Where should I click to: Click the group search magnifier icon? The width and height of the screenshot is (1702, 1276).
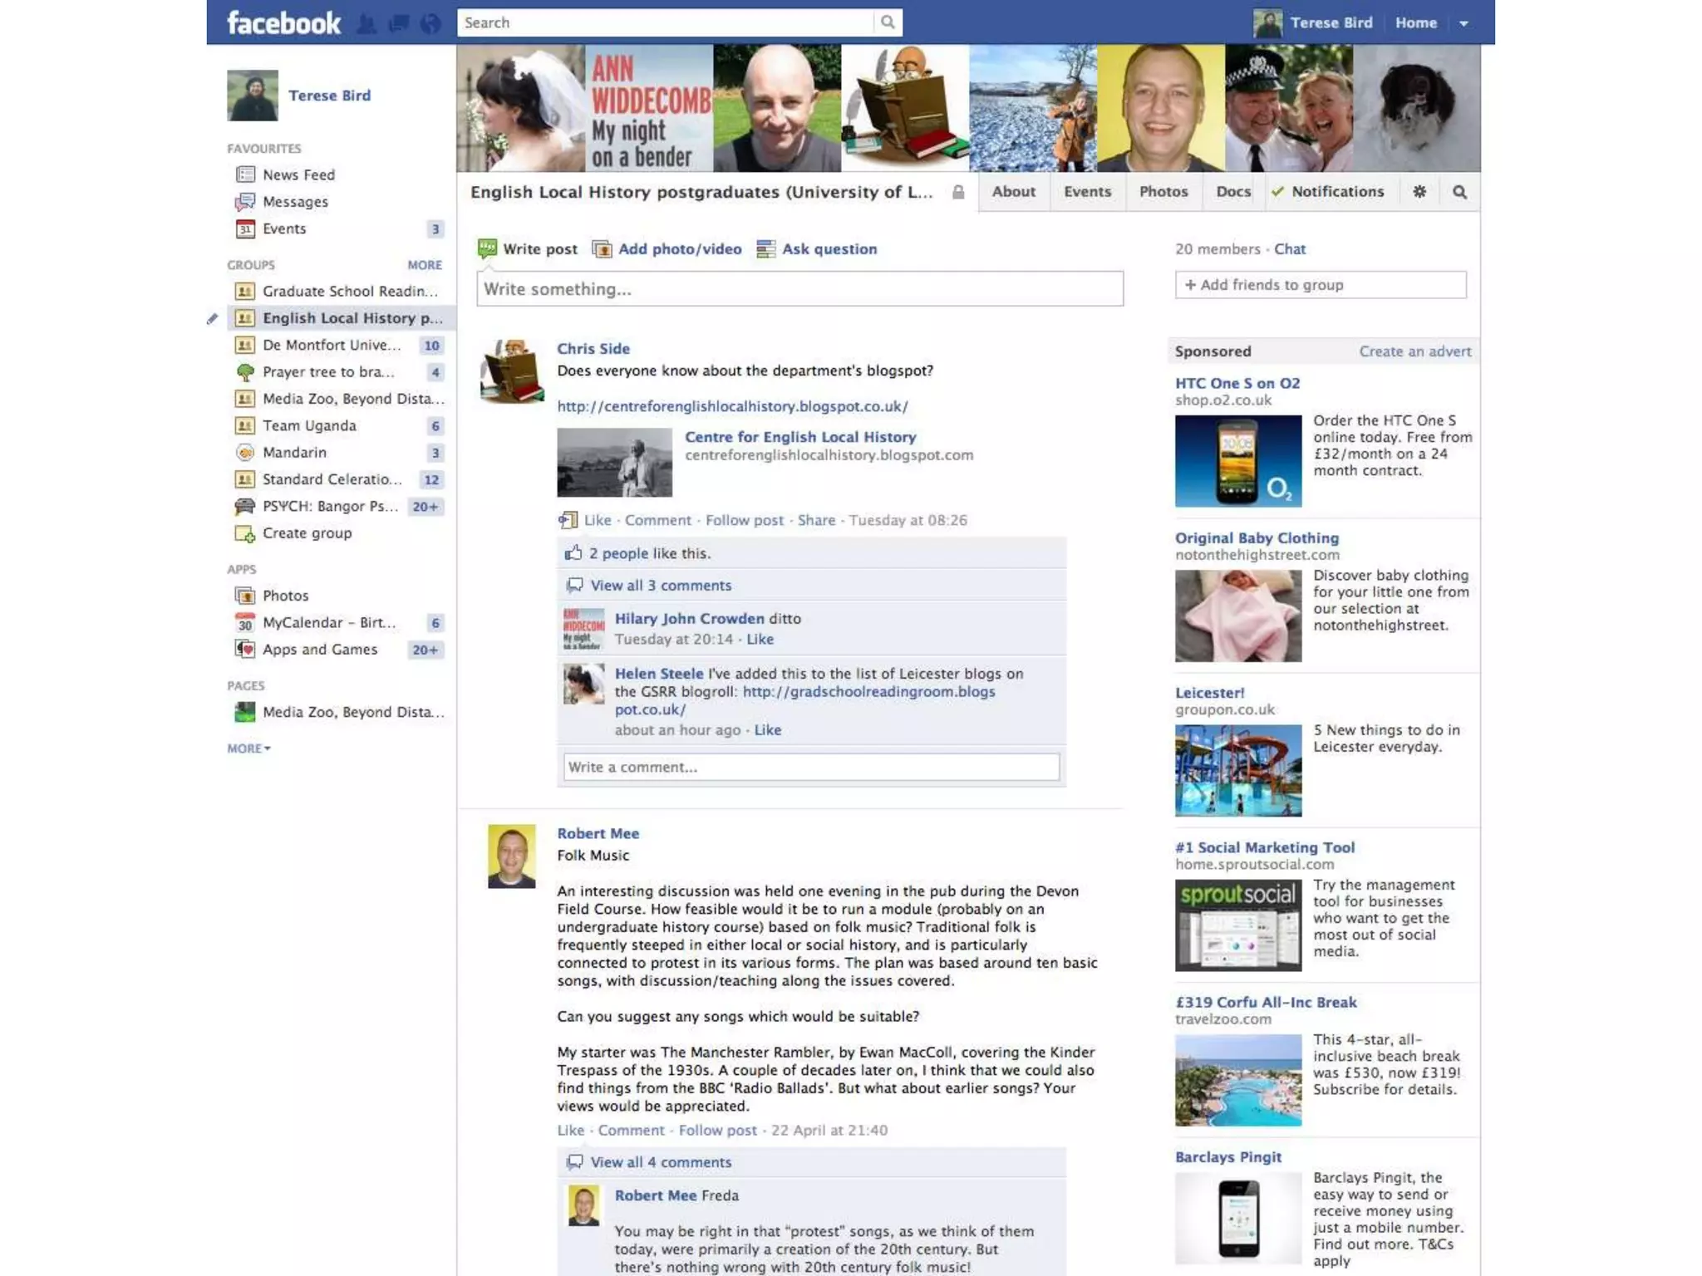[x=1459, y=192]
